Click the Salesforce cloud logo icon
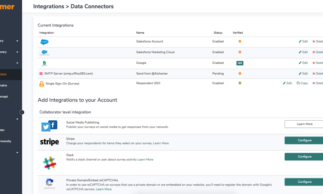The width and height of the screenshot is (323, 194). pos(44,42)
